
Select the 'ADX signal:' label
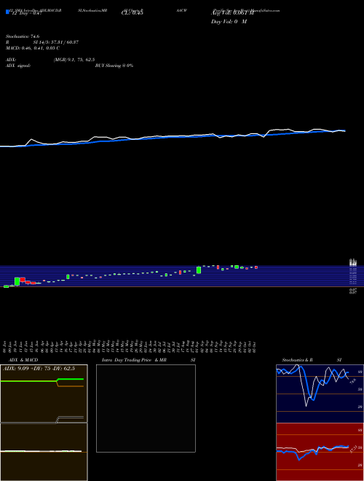18,66
